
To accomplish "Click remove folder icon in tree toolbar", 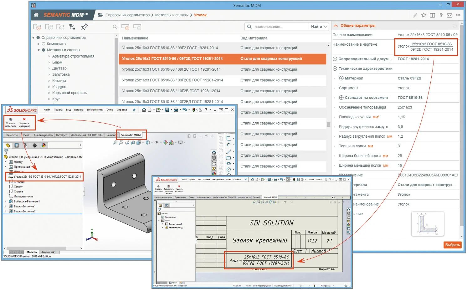I will tap(49, 27).
